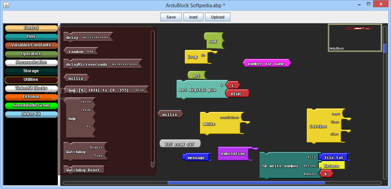Viewport: 391px width, 189px height.
Task: Select the Utilities category
Action: coord(31,80)
